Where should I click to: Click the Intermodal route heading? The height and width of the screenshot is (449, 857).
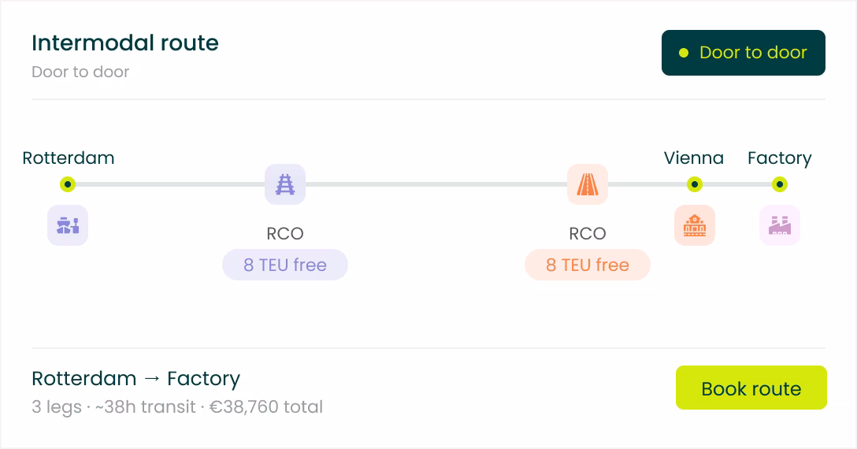click(125, 43)
